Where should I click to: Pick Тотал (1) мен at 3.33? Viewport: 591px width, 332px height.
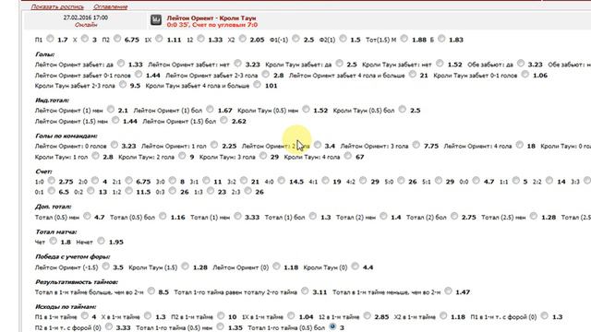pyautogui.click(x=237, y=216)
